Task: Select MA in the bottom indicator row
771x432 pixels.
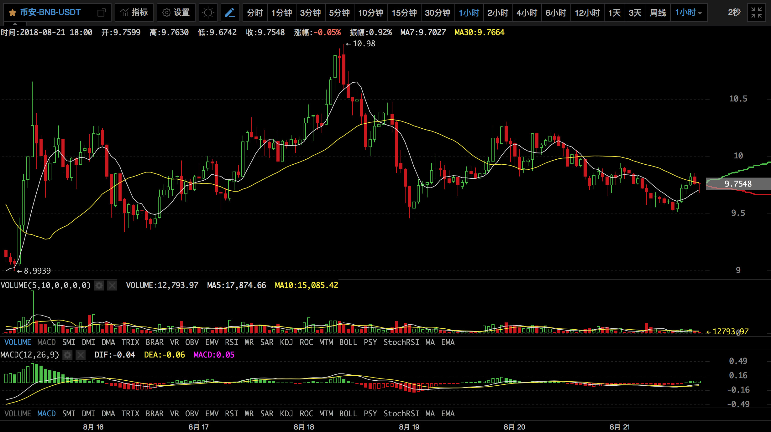Action: tap(430, 414)
